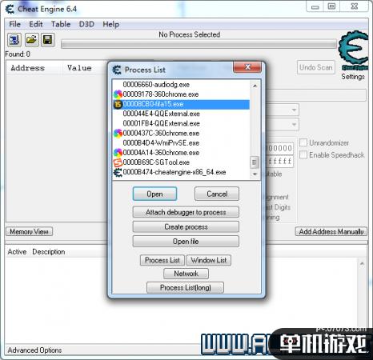Select 0000437C-360chrome.exe process

click(181, 133)
